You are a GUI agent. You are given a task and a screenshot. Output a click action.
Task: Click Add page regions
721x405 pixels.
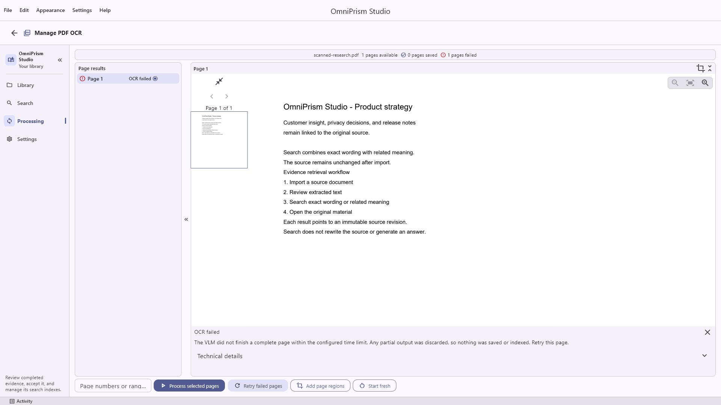(x=320, y=386)
